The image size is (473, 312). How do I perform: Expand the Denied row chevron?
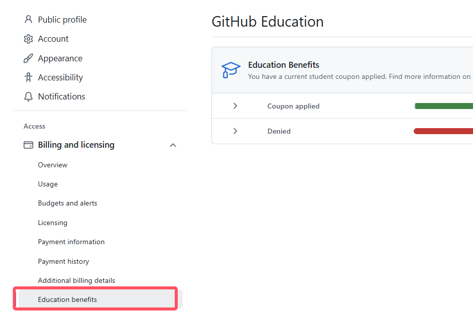pos(235,131)
